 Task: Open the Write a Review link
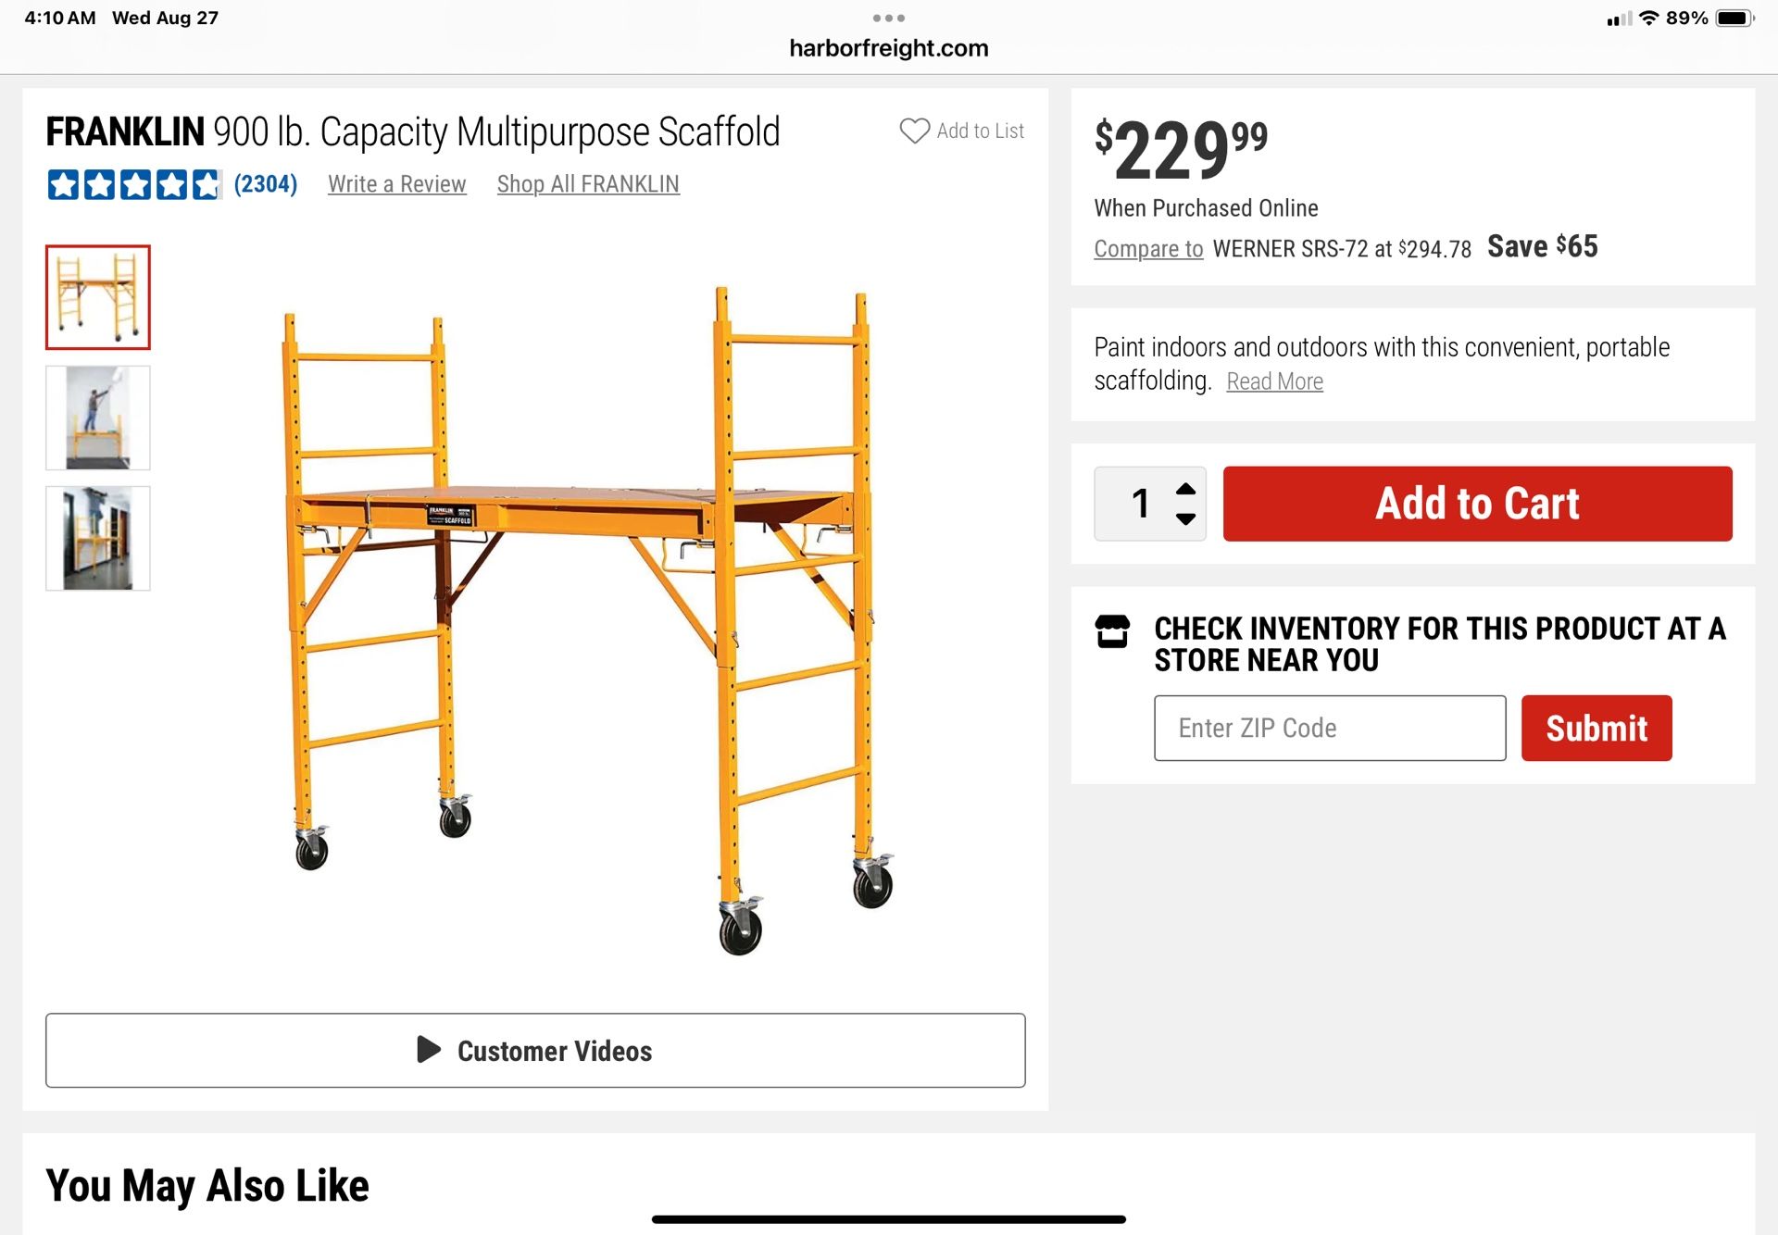(x=396, y=184)
